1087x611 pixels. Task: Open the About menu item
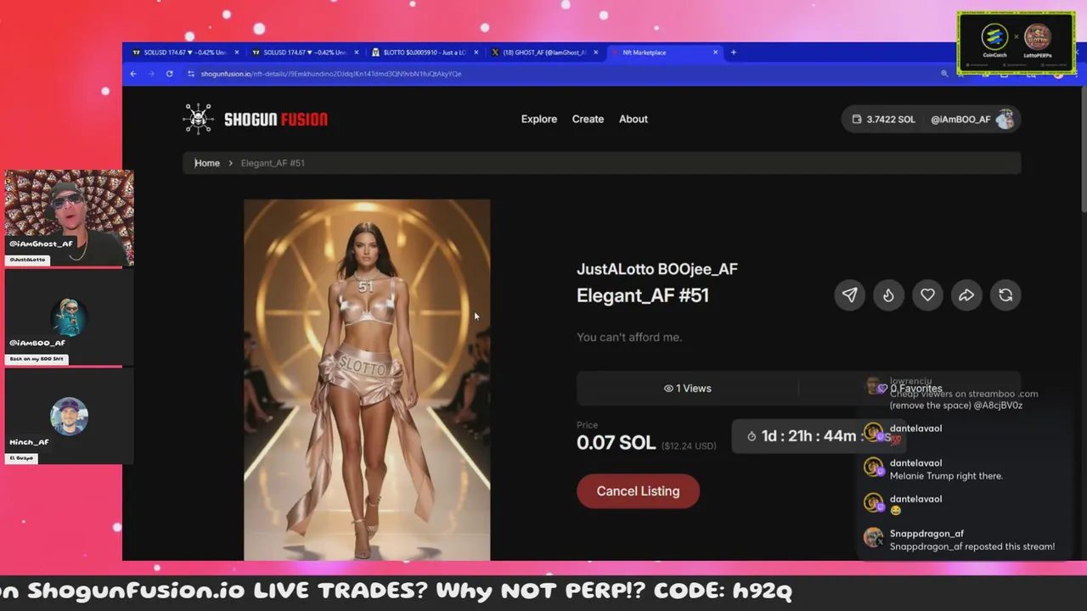pos(634,119)
